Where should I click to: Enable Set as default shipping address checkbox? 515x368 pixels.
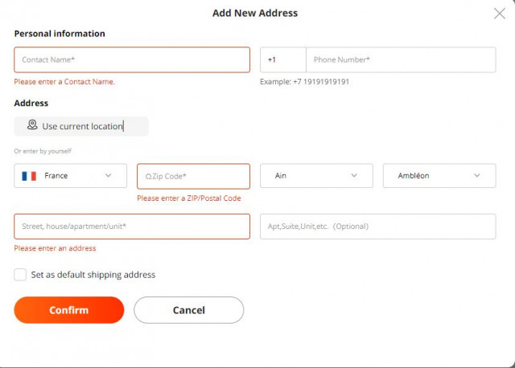click(x=20, y=275)
